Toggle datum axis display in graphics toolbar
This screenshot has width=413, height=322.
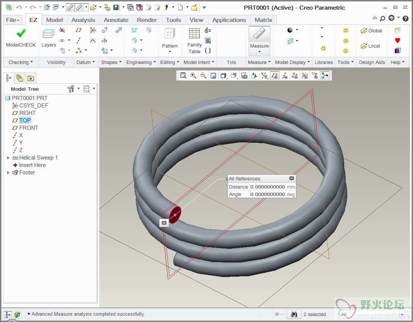(285, 75)
